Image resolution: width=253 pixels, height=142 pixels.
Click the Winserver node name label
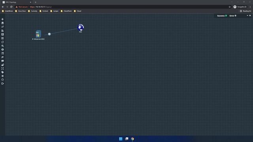(39, 39)
